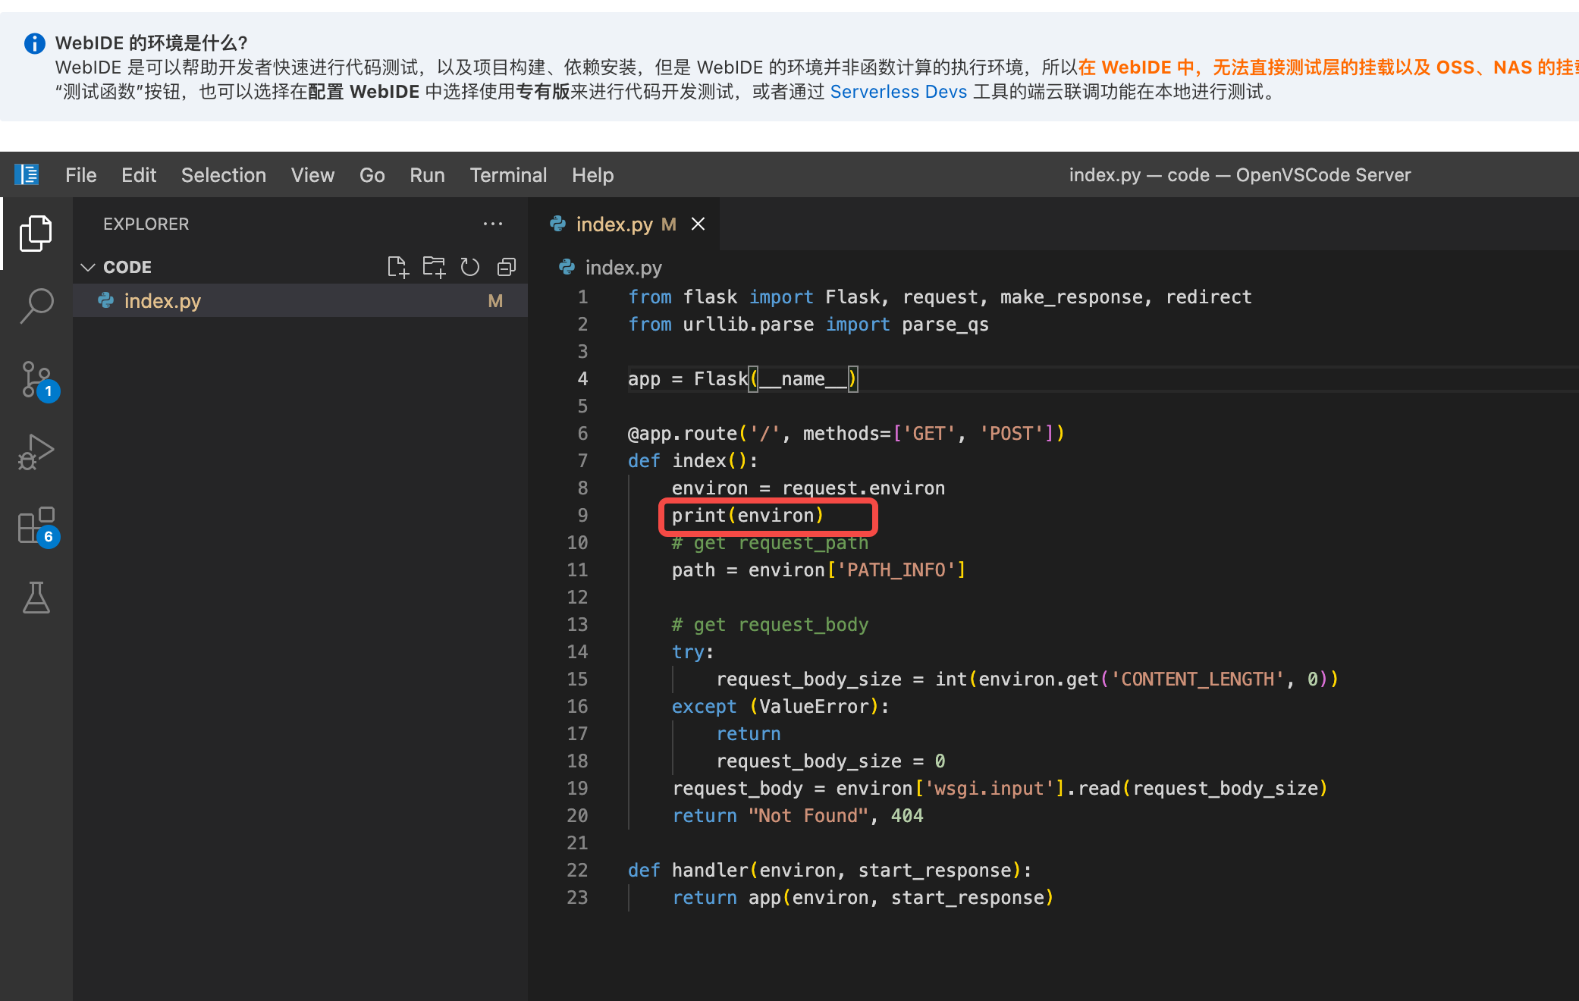Create a new folder in CODE folder
The width and height of the screenshot is (1579, 1001).
(434, 267)
